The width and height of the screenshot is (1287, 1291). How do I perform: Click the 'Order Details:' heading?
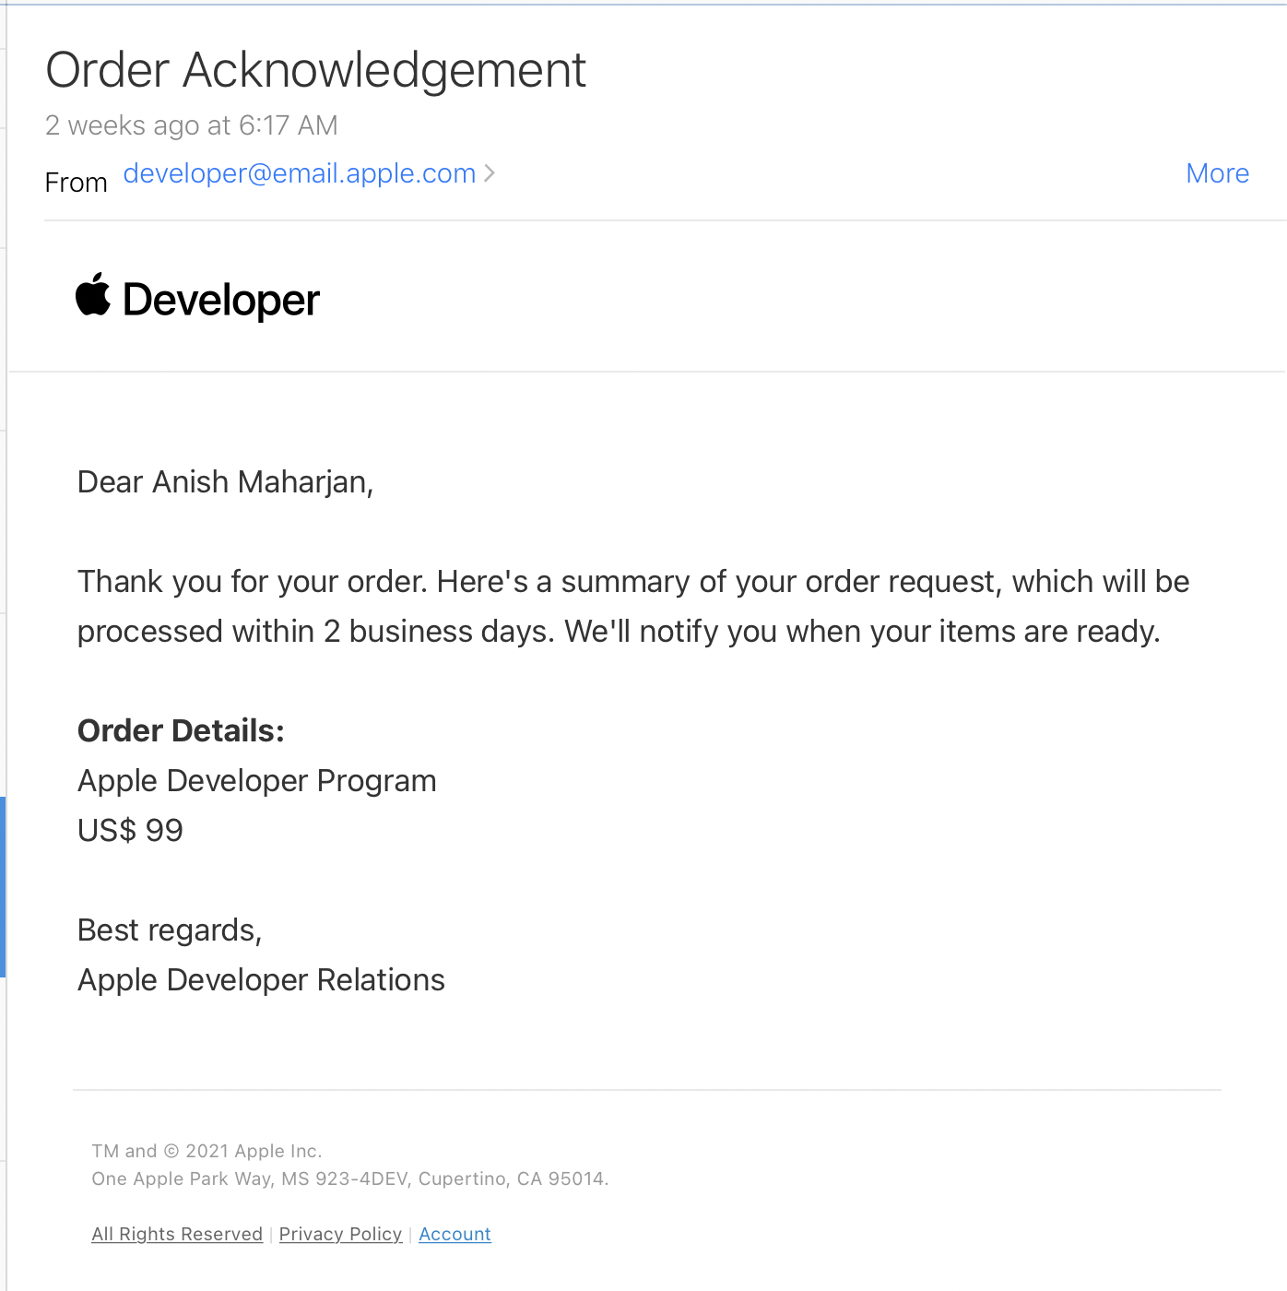(182, 730)
